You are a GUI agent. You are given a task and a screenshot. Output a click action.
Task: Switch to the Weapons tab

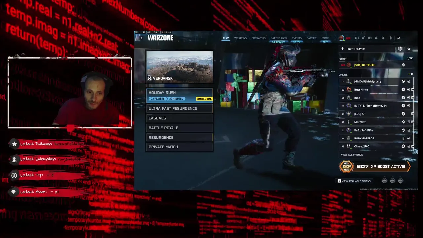click(240, 38)
